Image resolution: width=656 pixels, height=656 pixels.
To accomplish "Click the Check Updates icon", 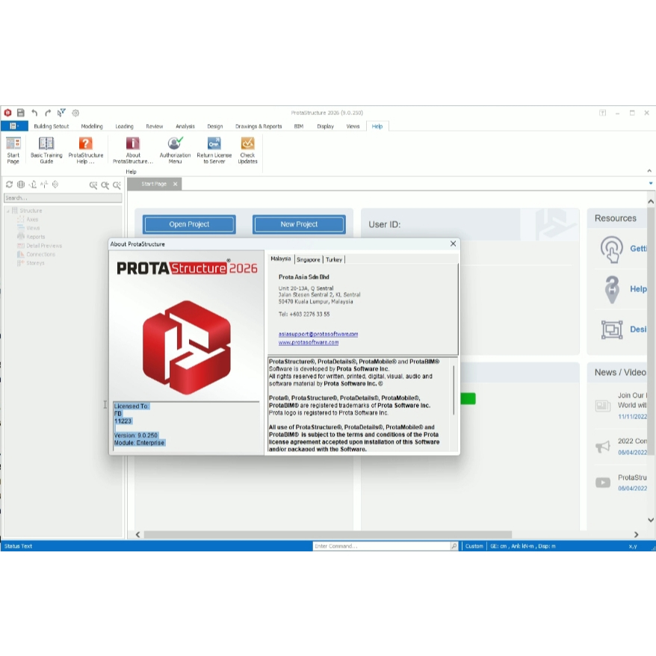I will pyautogui.click(x=247, y=150).
